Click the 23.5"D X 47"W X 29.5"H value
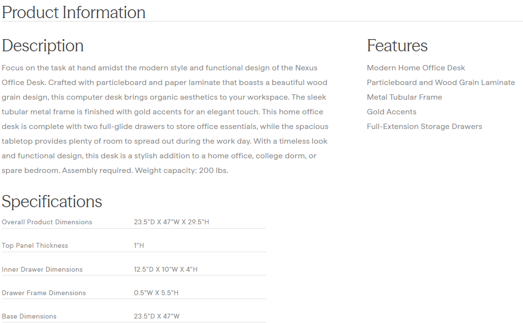 click(x=171, y=222)
